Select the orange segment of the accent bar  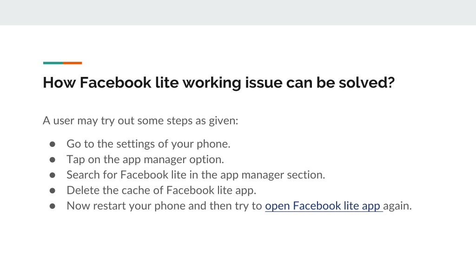73,63
